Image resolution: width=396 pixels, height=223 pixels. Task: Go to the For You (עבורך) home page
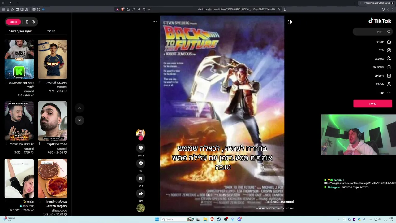tap(384, 42)
